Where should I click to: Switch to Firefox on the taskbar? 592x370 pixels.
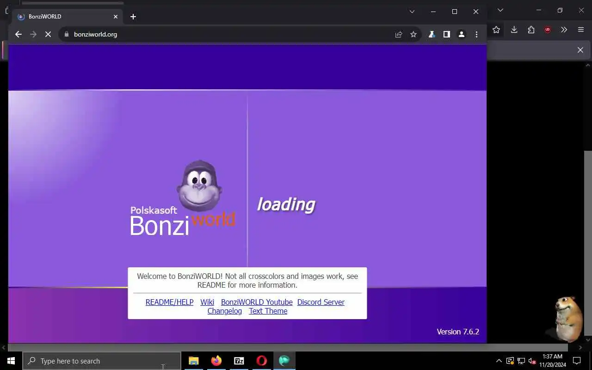[216, 361]
